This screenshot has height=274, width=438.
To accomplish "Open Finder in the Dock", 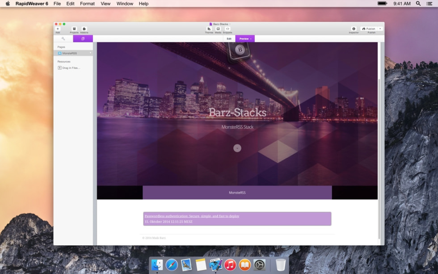I will [x=157, y=265].
